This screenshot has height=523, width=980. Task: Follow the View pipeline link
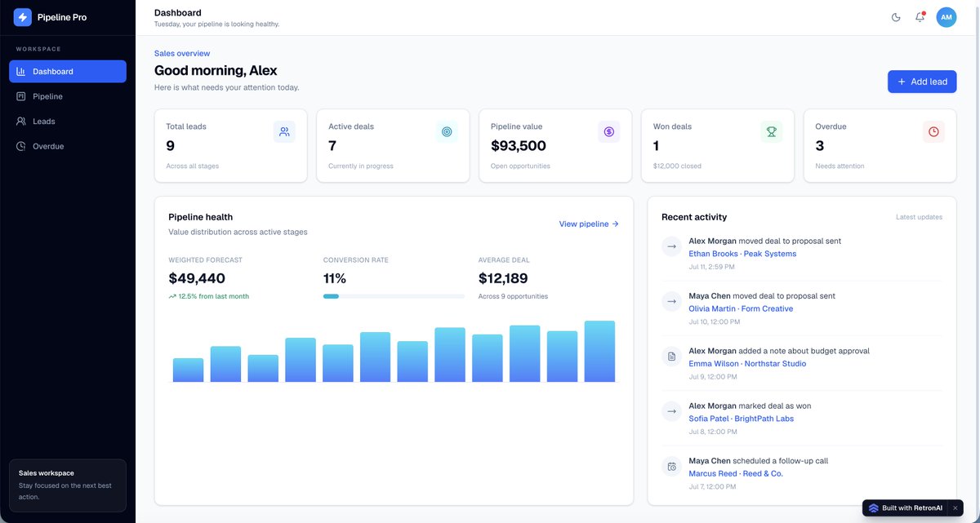pyautogui.click(x=589, y=224)
